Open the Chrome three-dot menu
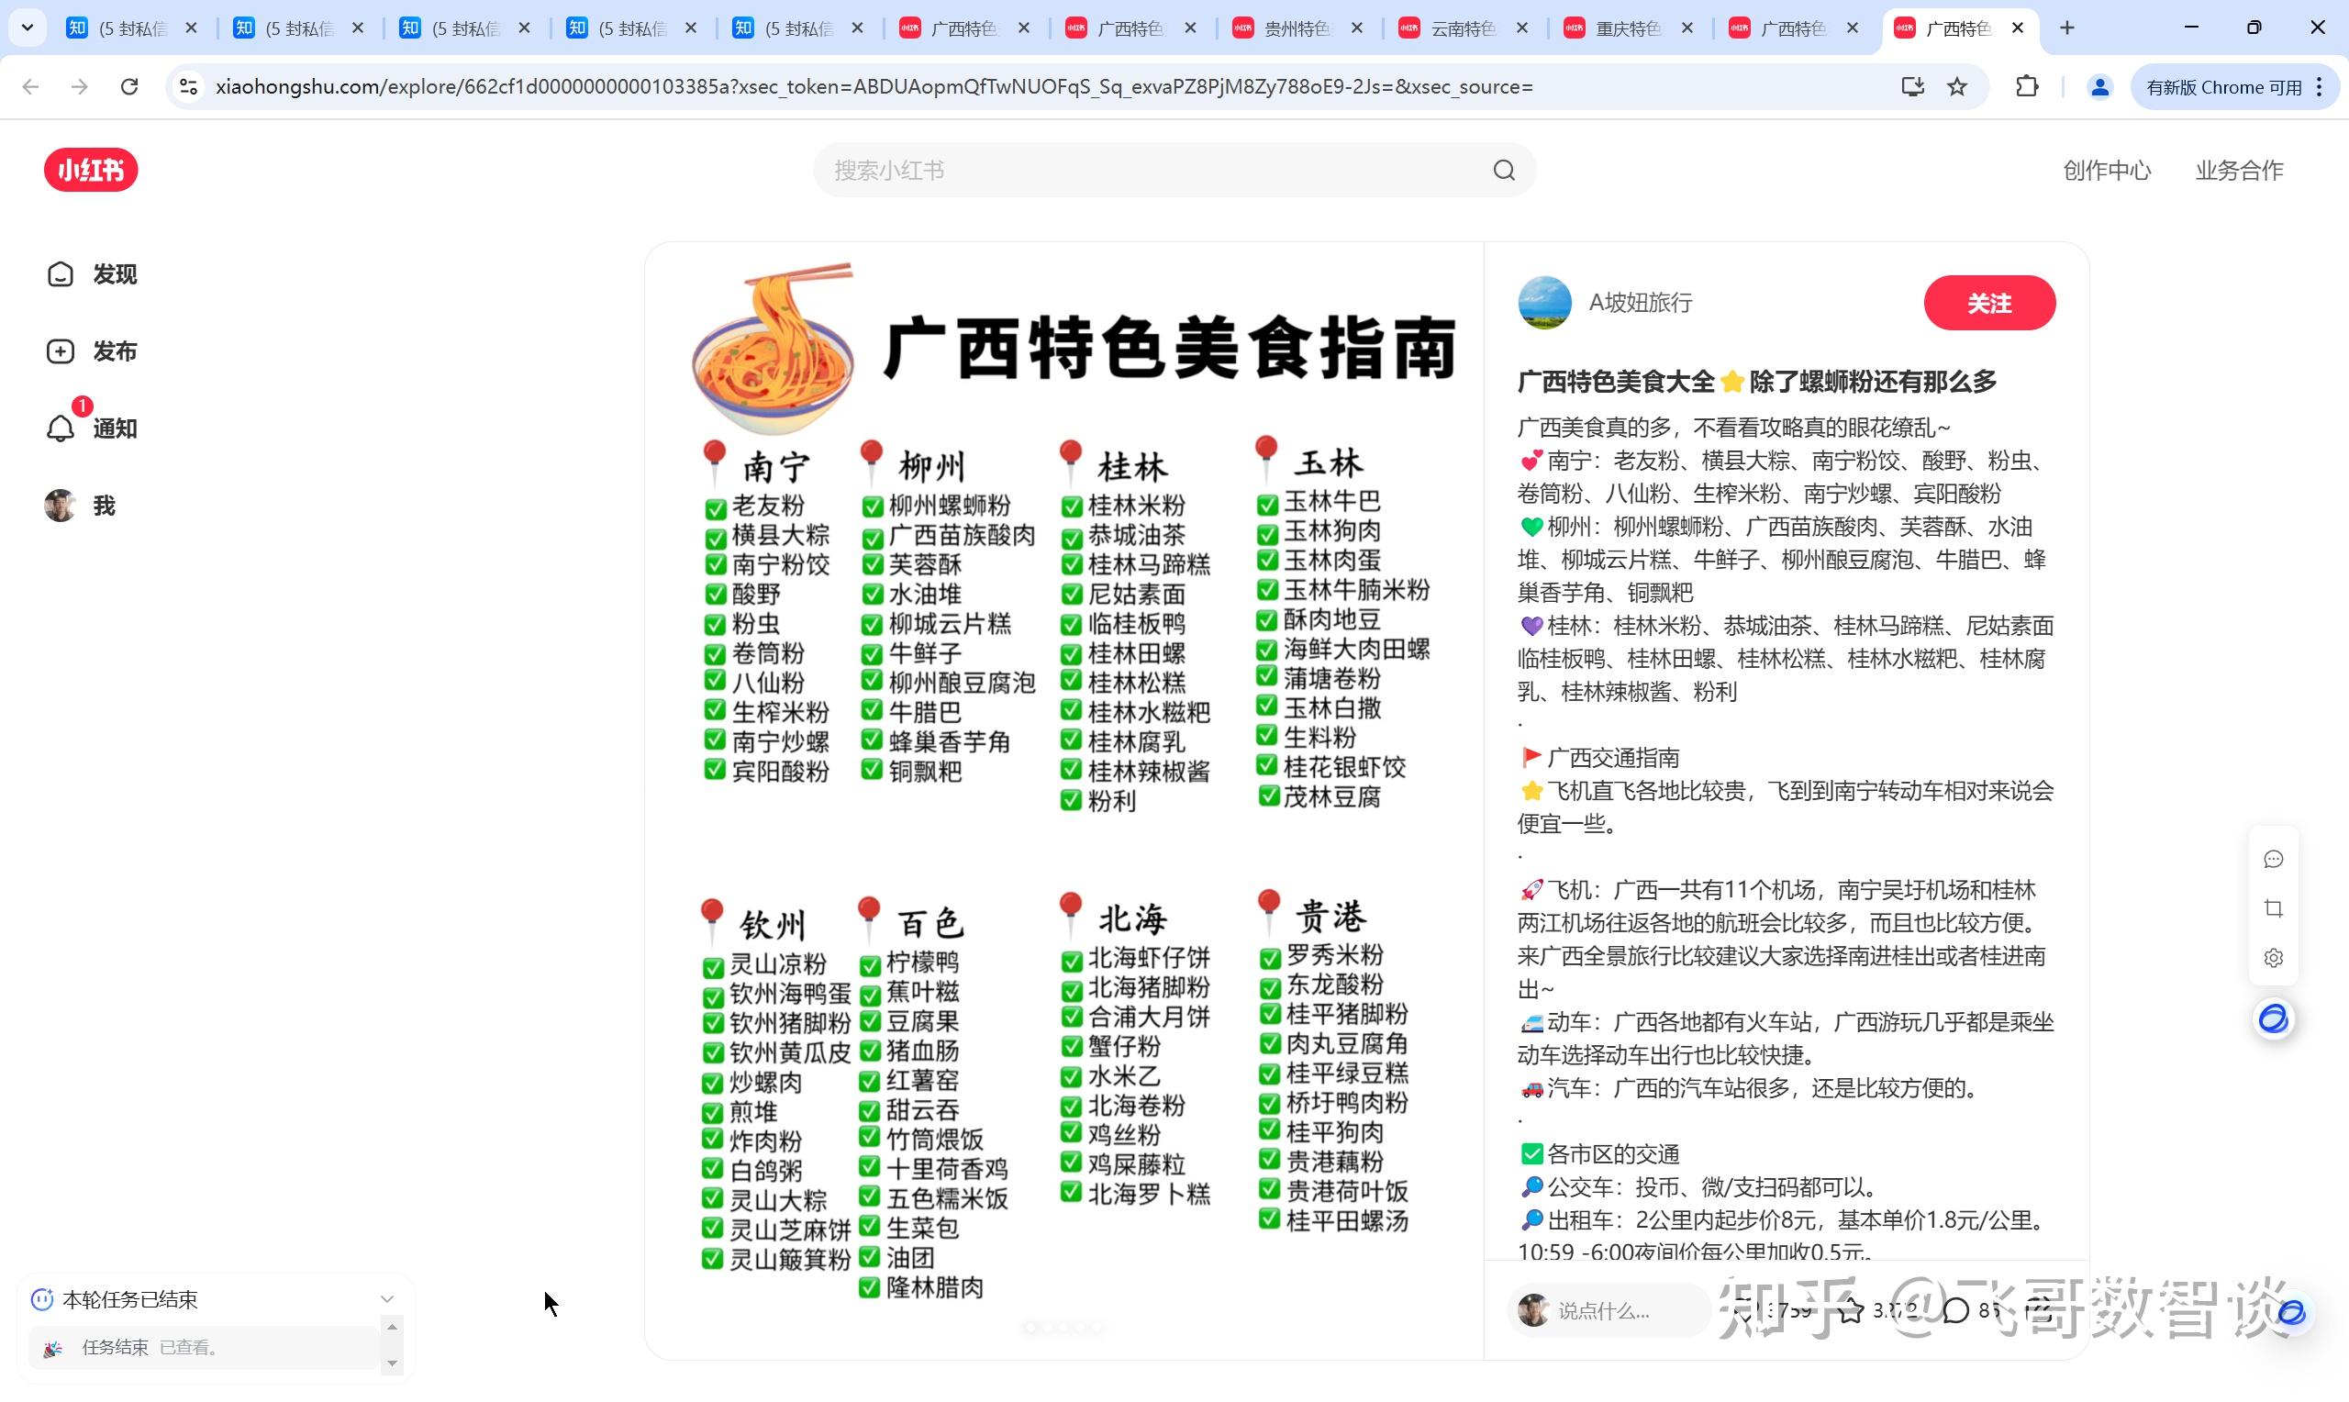Viewport: 2349px width, 1402px height. tap(2320, 87)
